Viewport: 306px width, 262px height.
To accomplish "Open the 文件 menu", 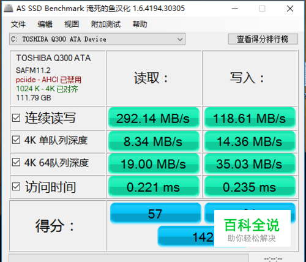I will (18, 24).
